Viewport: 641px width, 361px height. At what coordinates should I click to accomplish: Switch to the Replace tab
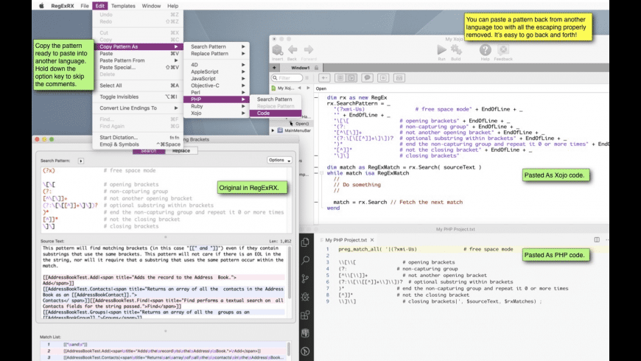181,150
